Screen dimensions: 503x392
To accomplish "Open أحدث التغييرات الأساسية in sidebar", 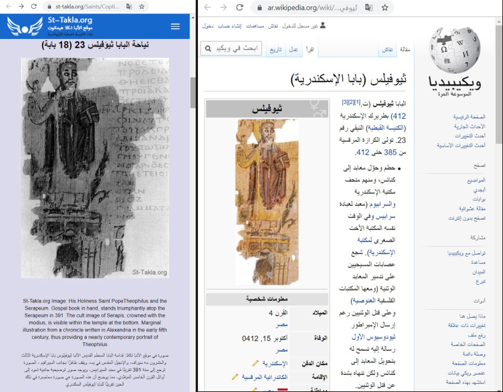I will coord(461,146).
